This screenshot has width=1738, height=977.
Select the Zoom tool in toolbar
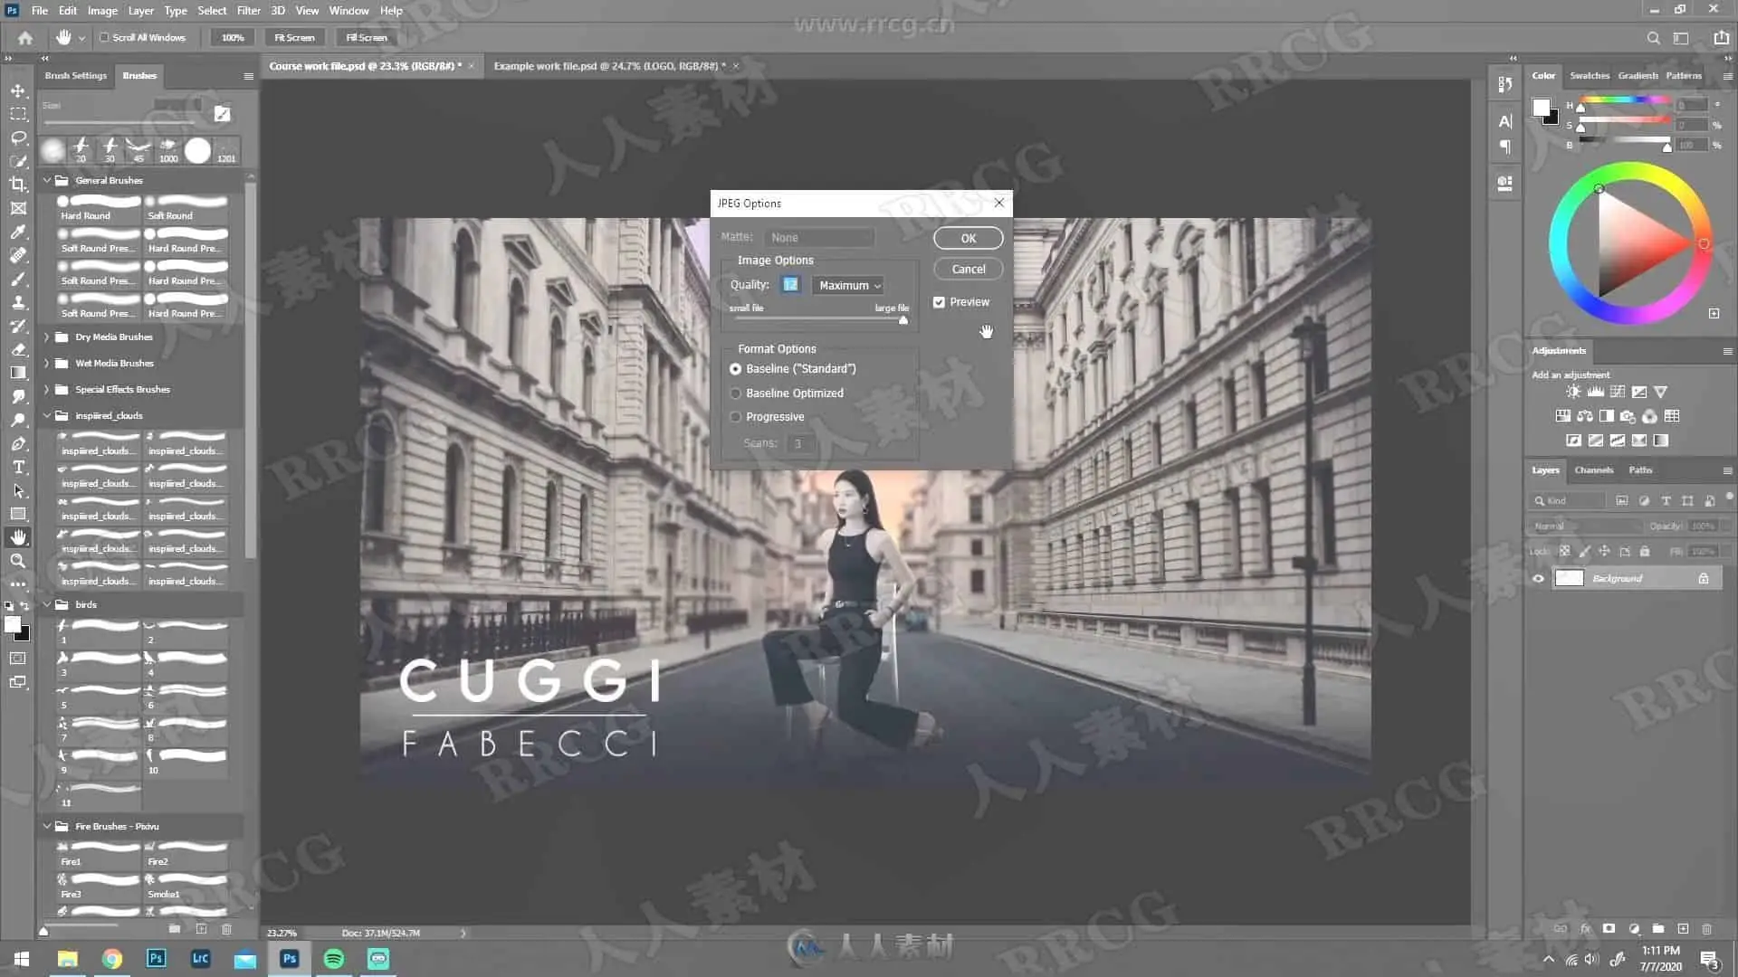coord(18,561)
